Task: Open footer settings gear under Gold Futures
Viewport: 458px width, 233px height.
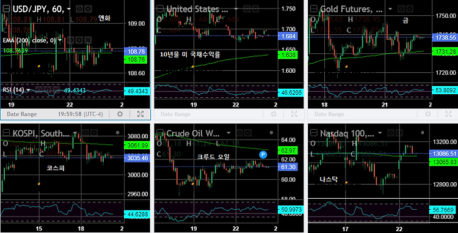Action: pyautogui.click(x=427, y=114)
